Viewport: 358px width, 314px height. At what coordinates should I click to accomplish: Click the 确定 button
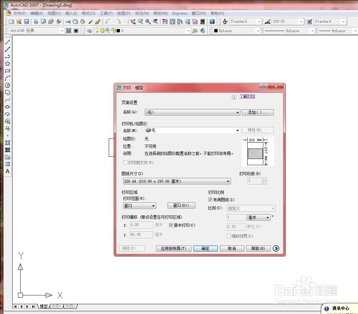pos(205,248)
